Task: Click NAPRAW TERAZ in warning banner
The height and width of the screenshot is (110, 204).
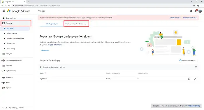Action: pos(175,18)
